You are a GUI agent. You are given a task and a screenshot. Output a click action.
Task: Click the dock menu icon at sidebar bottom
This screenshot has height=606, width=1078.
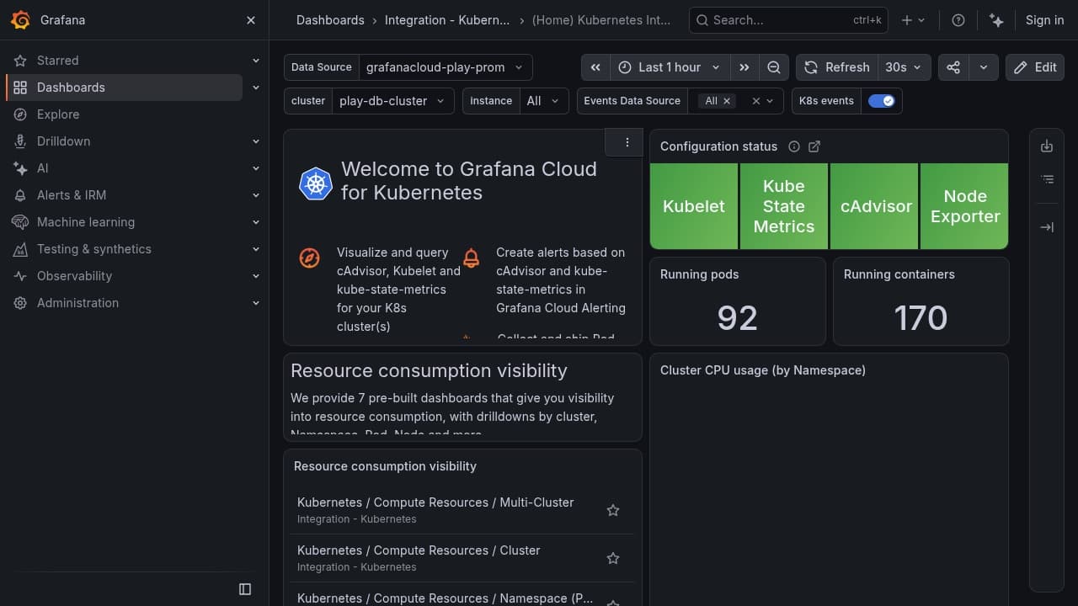pyautogui.click(x=245, y=589)
